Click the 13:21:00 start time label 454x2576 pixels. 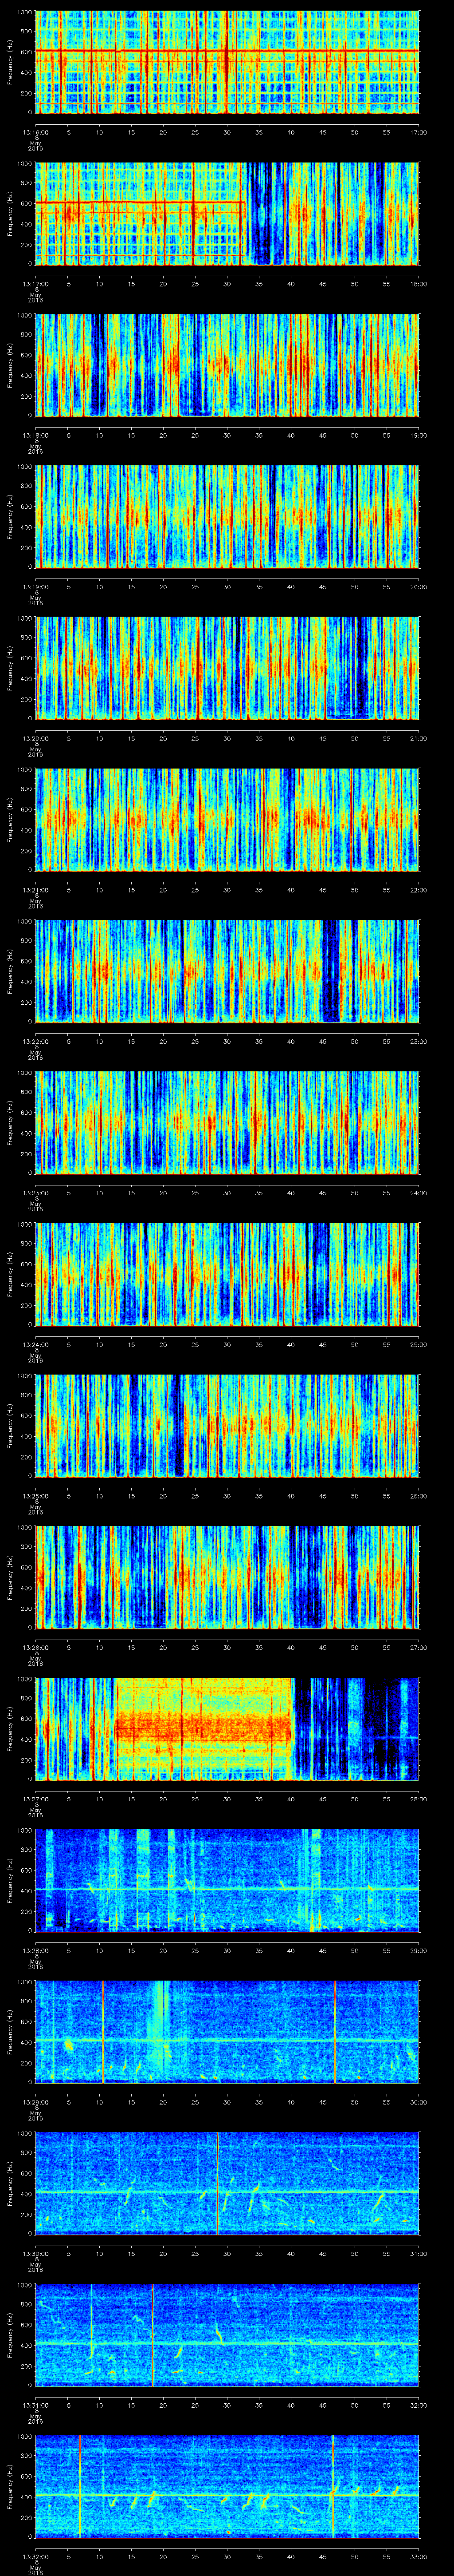pos(36,890)
